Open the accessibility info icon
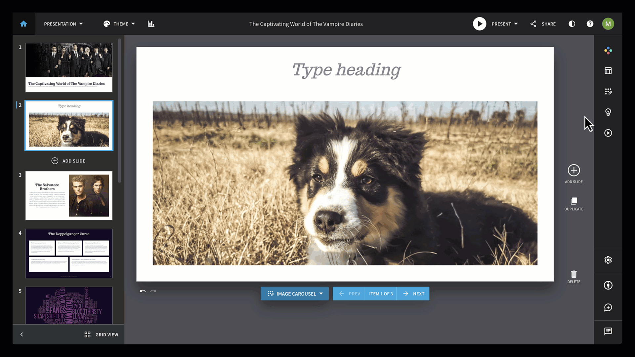 coord(608,285)
